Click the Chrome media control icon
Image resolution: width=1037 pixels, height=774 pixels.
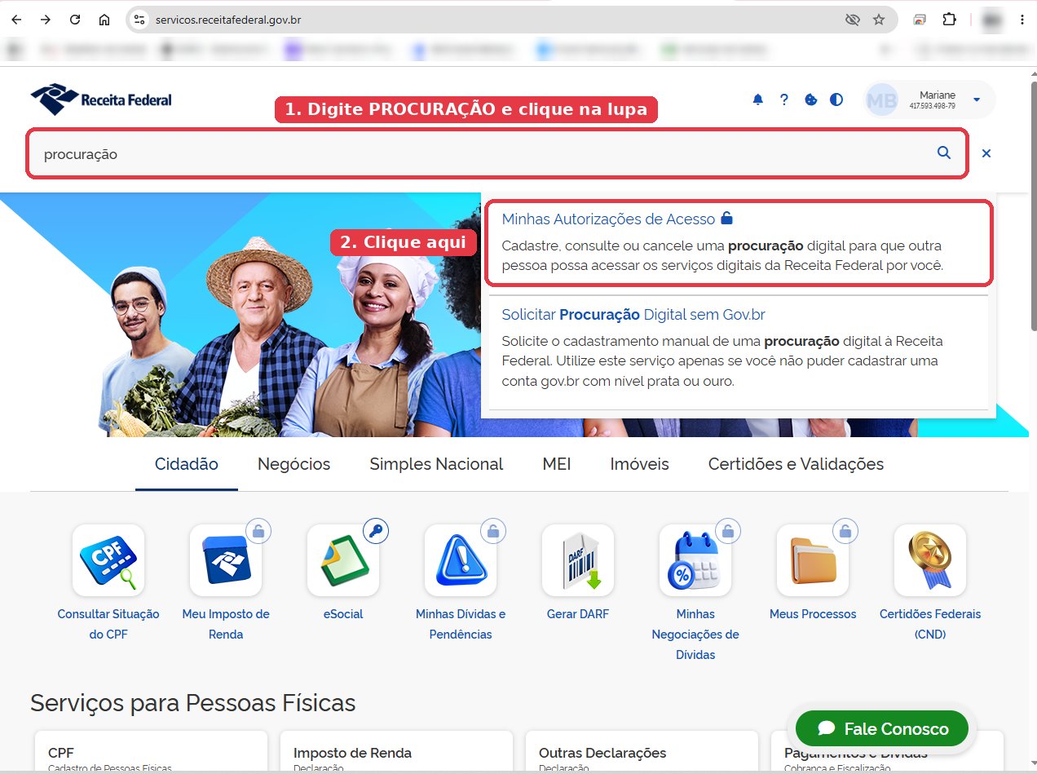point(920,20)
